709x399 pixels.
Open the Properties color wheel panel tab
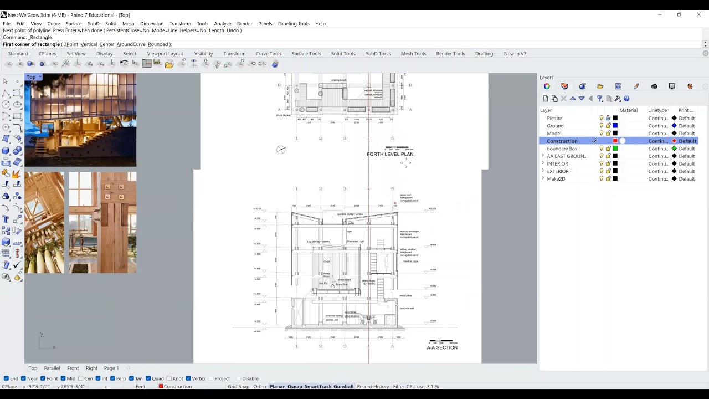tap(547, 86)
